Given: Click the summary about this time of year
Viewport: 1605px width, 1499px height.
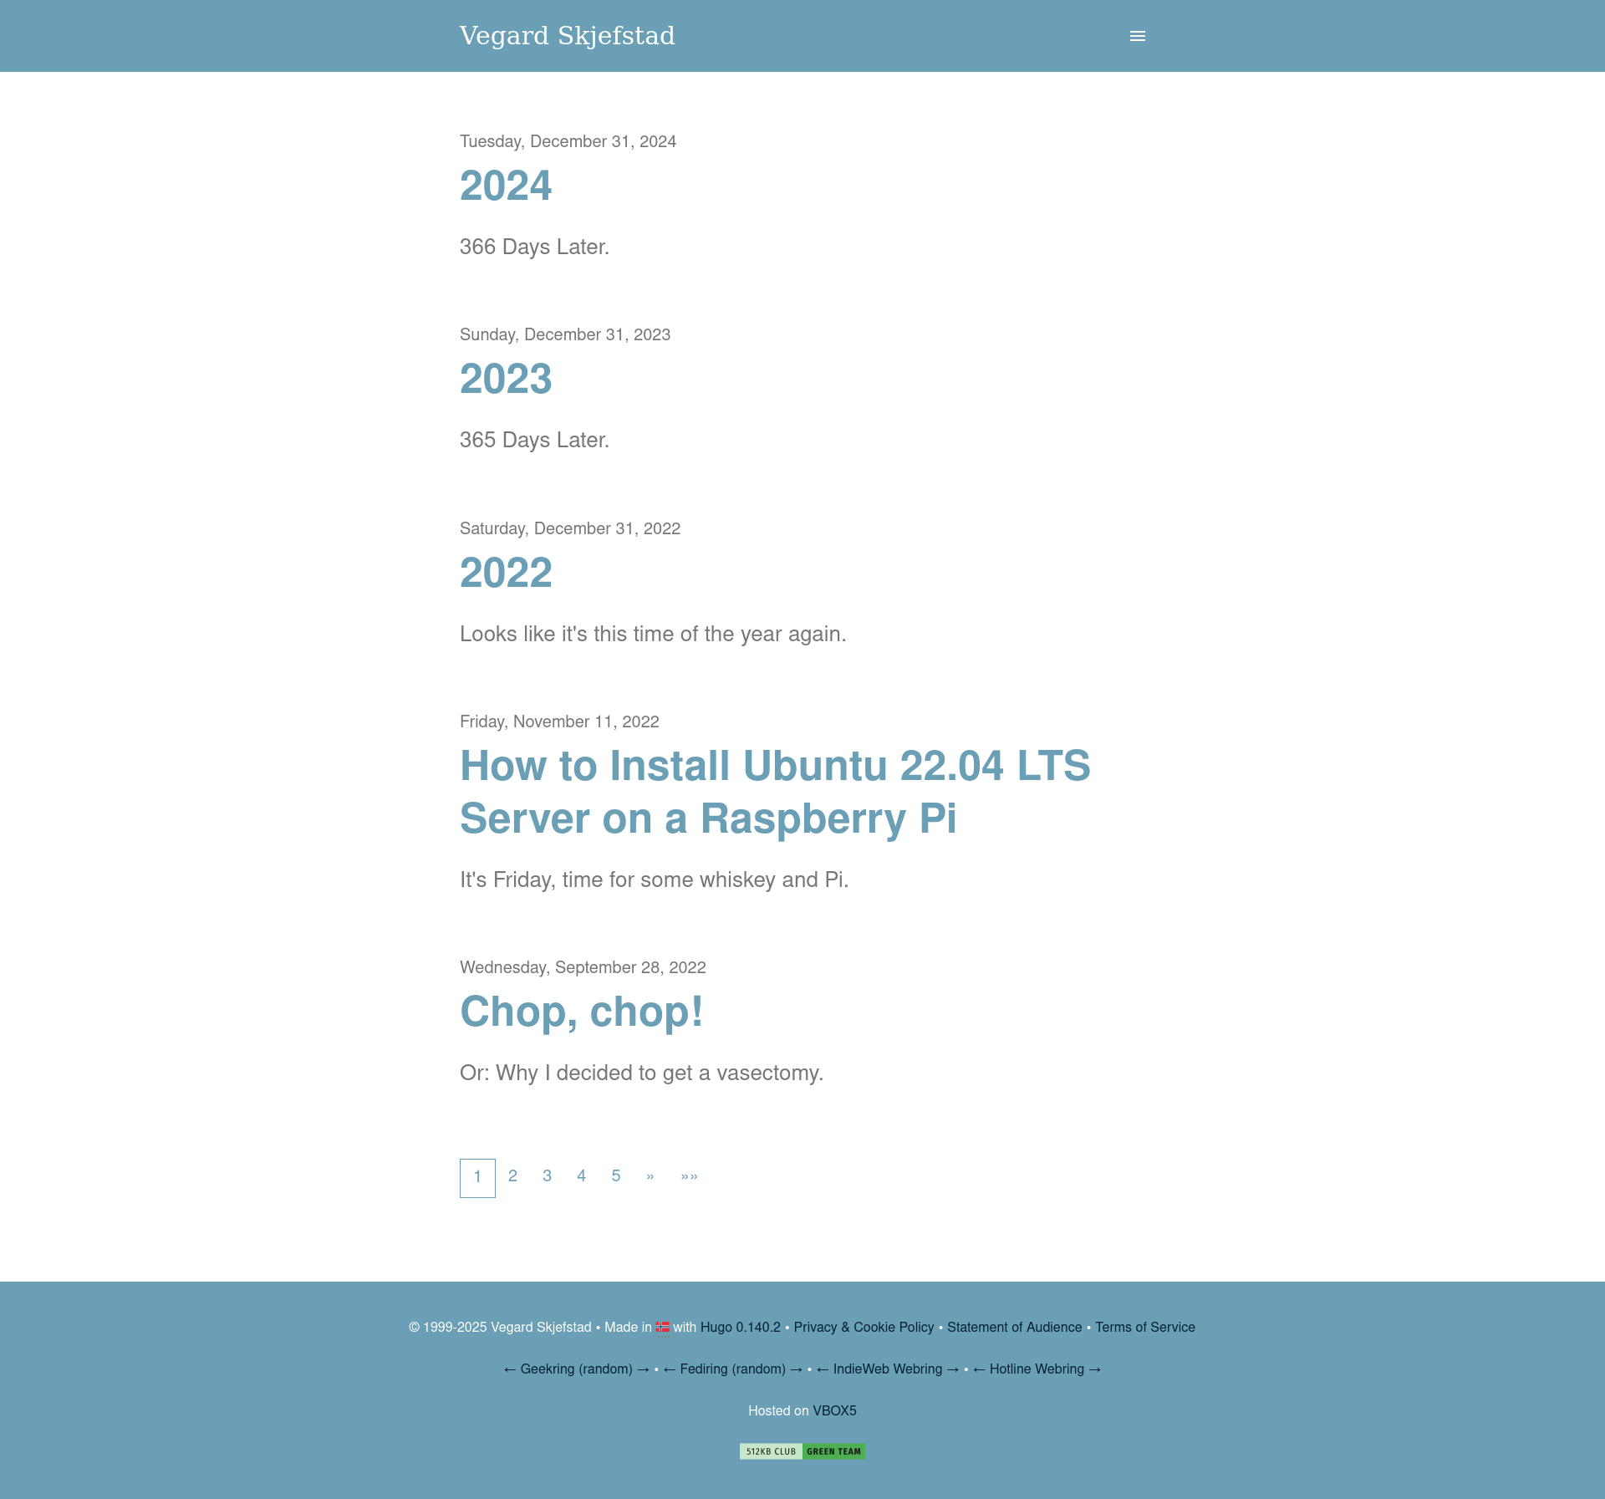Looking at the screenshot, I should coord(653,634).
